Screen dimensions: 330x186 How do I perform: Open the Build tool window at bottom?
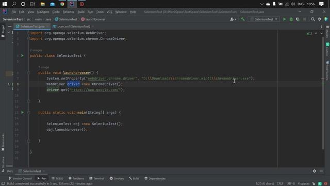click(134, 178)
